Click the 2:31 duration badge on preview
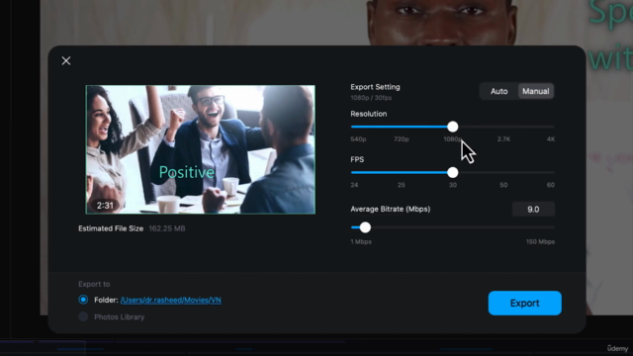 (x=105, y=206)
